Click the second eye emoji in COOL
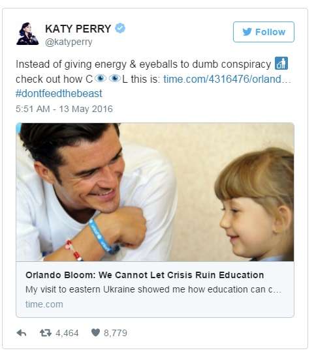This screenshot has height=357, width=316. 115,79
